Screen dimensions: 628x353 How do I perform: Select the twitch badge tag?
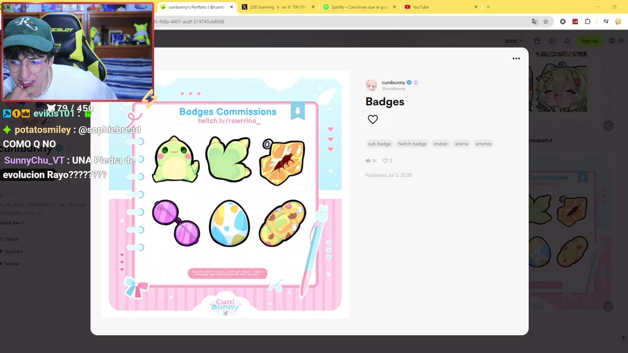pos(412,144)
